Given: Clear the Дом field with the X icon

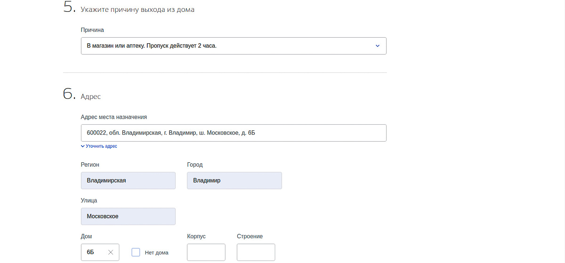Looking at the screenshot, I should (111, 252).
